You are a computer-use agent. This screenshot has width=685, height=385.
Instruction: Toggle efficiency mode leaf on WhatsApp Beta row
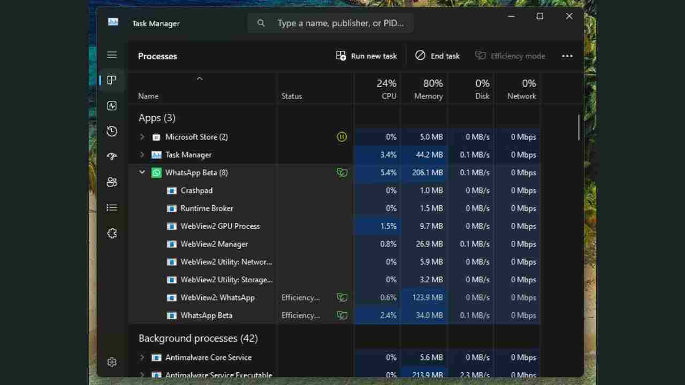click(342, 172)
